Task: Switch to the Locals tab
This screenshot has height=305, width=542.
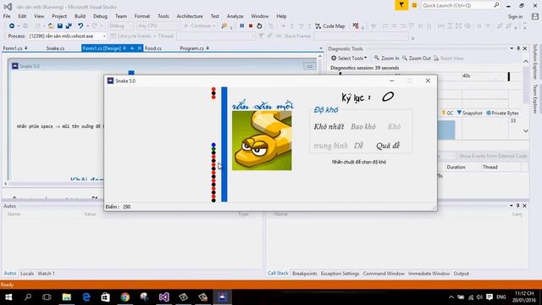Action: tap(27, 274)
